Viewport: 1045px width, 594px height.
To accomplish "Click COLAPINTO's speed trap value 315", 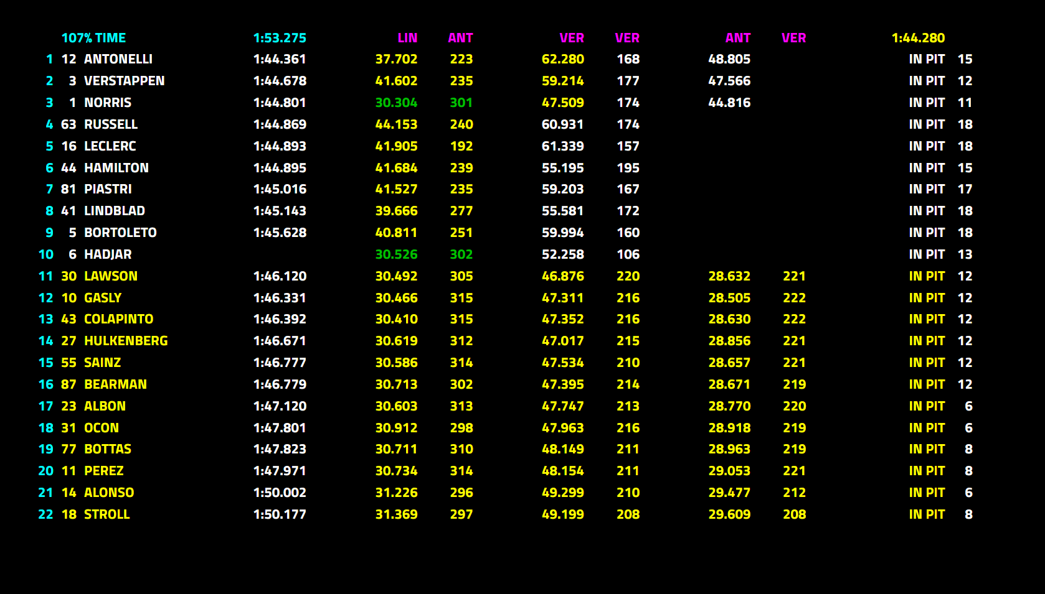I will (x=461, y=319).
